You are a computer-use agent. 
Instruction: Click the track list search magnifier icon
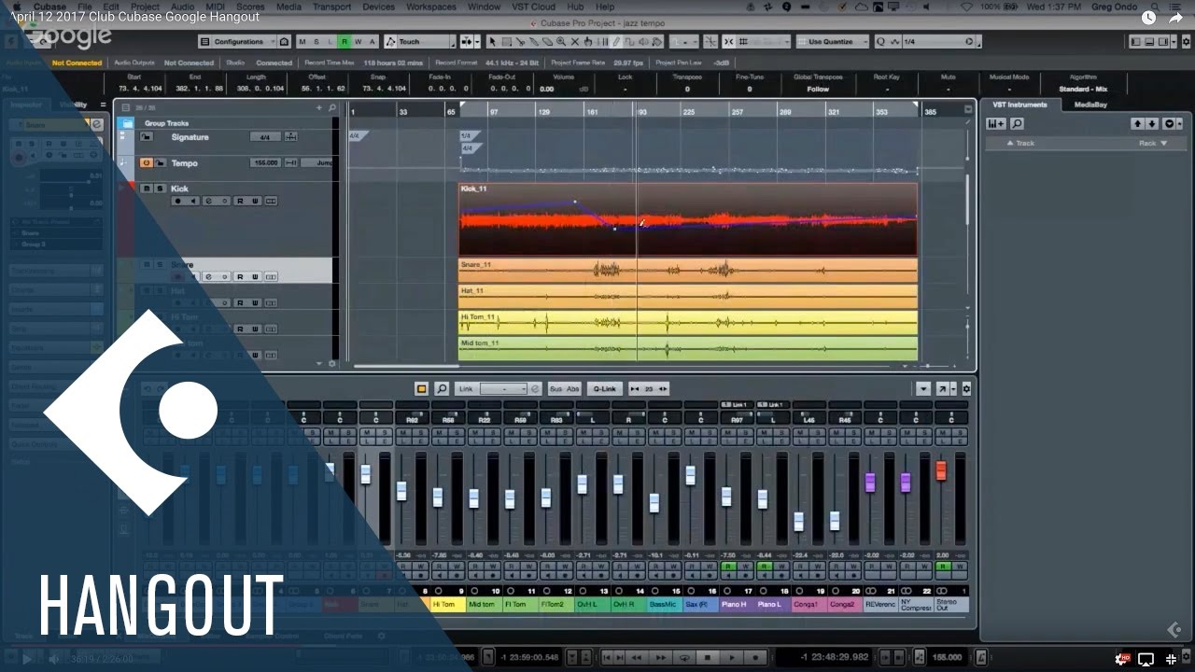331,107
